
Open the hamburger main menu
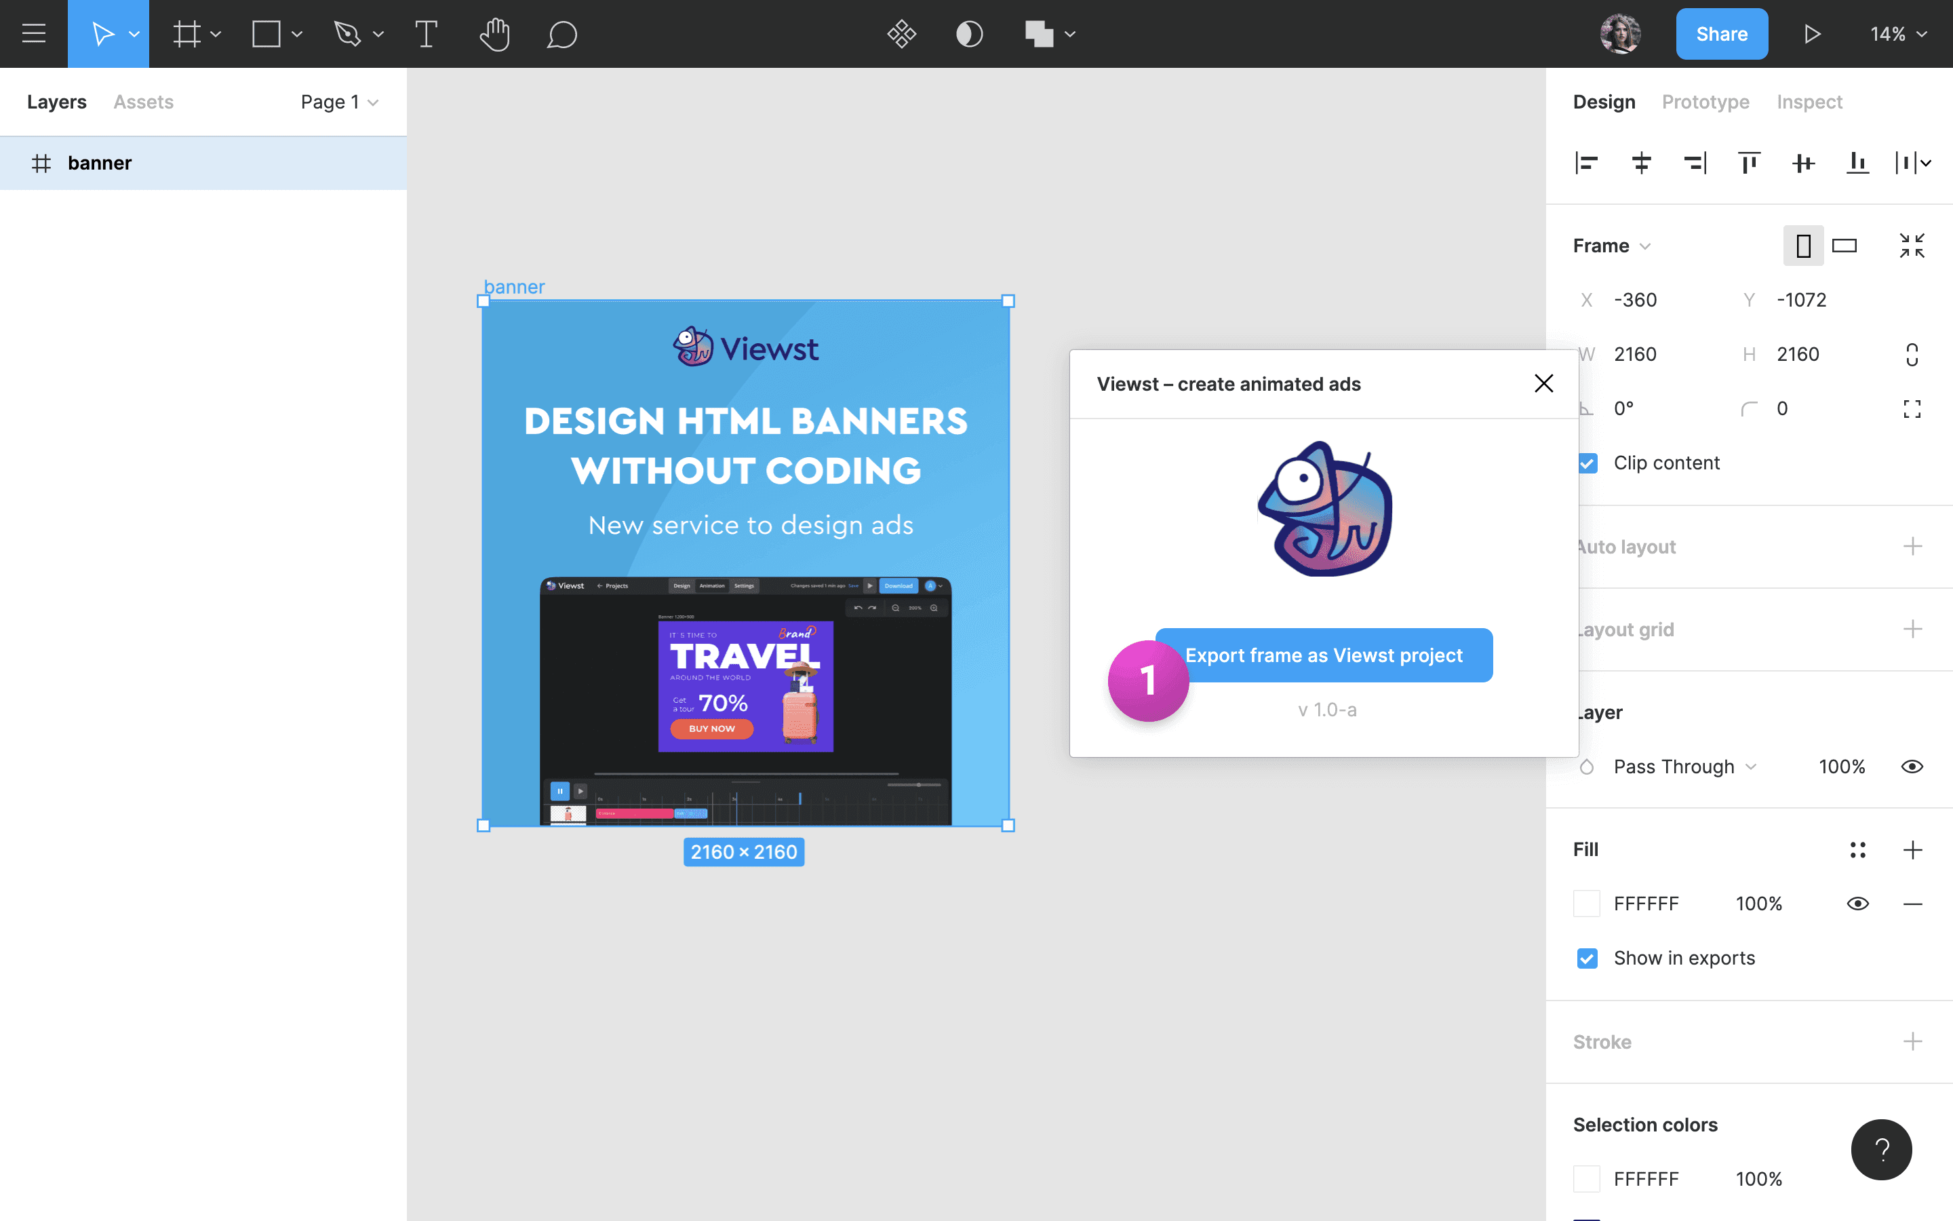[34, 34]
